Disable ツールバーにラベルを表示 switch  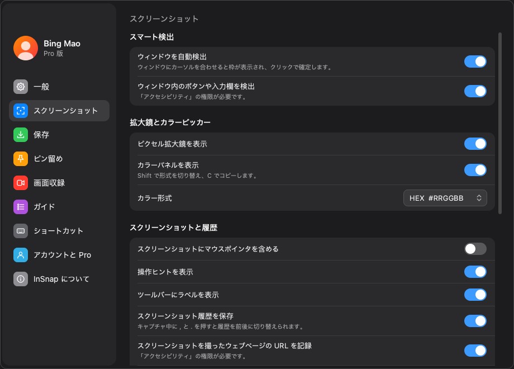tap(475, 295)
